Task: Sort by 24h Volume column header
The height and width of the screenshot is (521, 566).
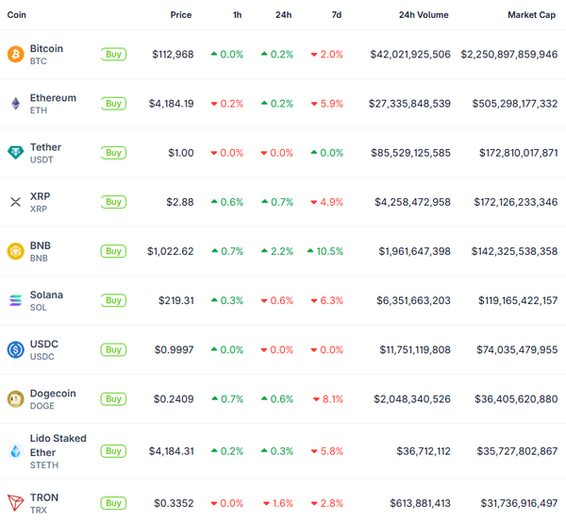Action: pos(424,15)
